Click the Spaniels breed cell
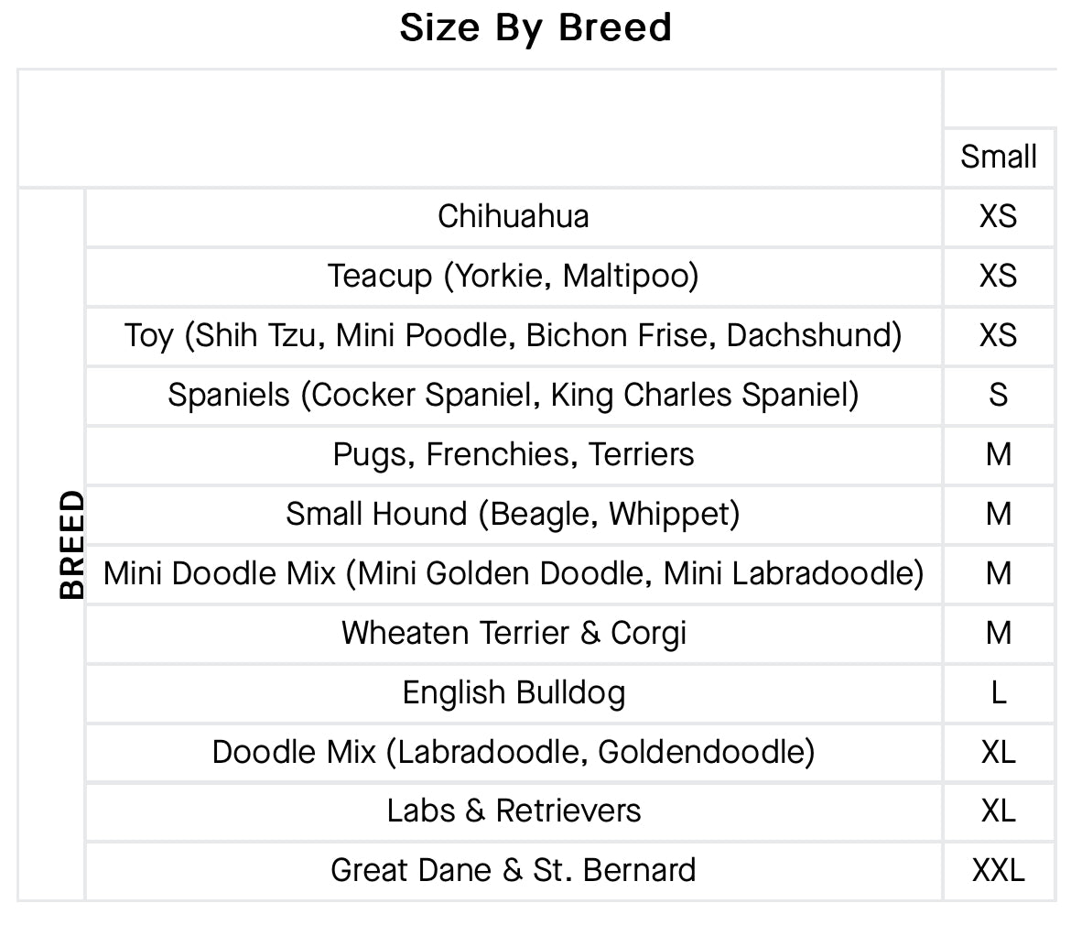The width and height of the screenshot is (1082, 925). (513, 395)
